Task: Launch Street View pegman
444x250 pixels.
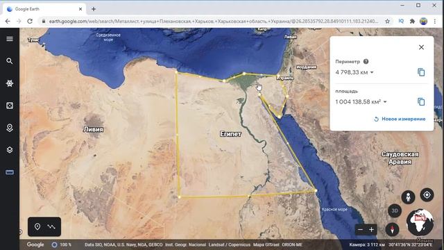Action: coord(408,197)
